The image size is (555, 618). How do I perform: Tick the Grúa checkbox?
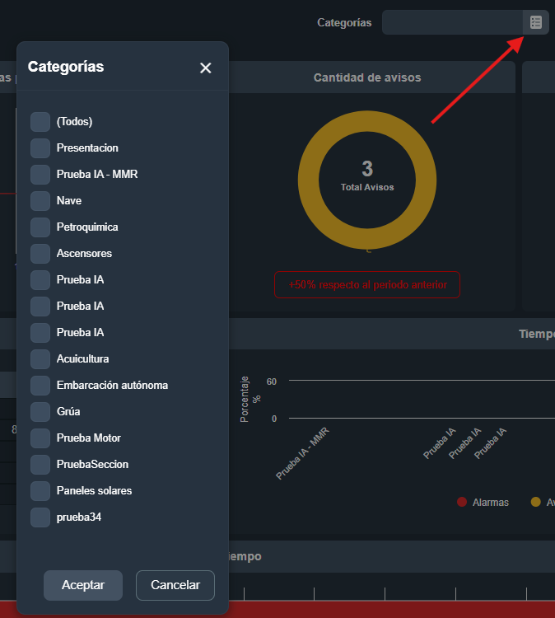[40, 412]
